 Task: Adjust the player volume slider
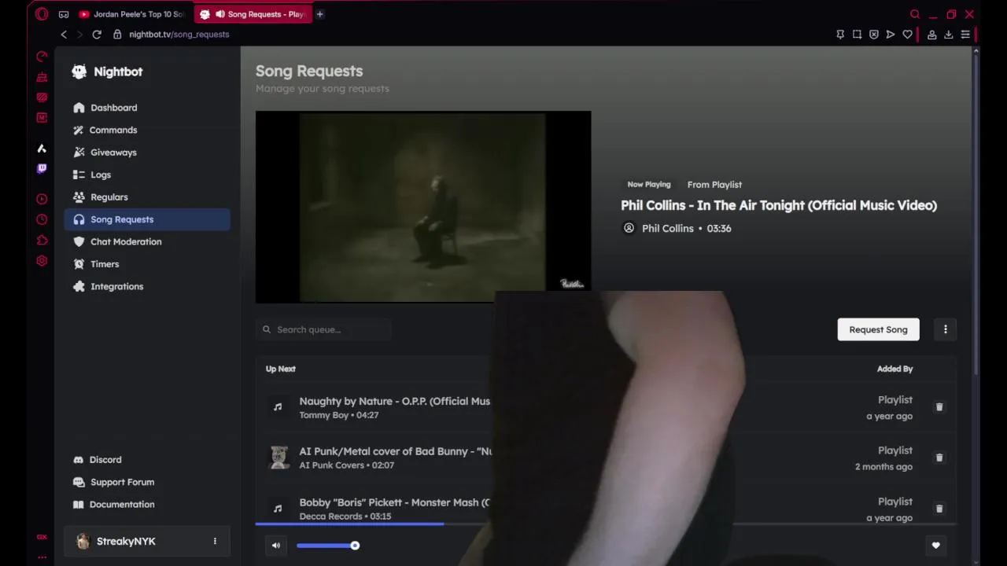(327, 546)
